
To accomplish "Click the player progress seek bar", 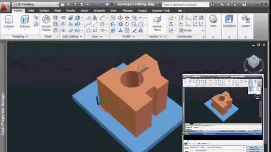I will click(223, 141).
